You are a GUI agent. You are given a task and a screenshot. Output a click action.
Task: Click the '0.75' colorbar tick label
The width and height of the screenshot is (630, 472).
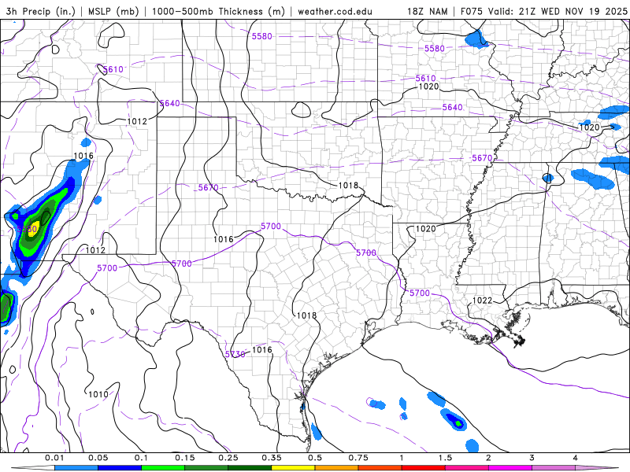click(358, 458)
